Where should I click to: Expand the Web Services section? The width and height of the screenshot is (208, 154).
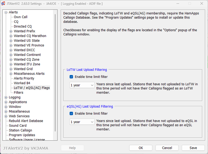(x=6, y=116)
